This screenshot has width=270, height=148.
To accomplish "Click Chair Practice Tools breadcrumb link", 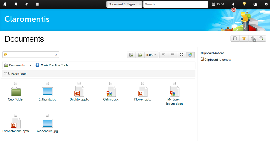I will [55, 65].
